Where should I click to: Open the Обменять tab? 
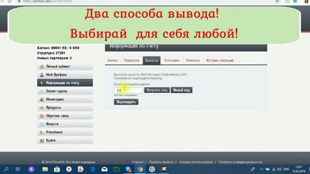[x=193, y=60]
